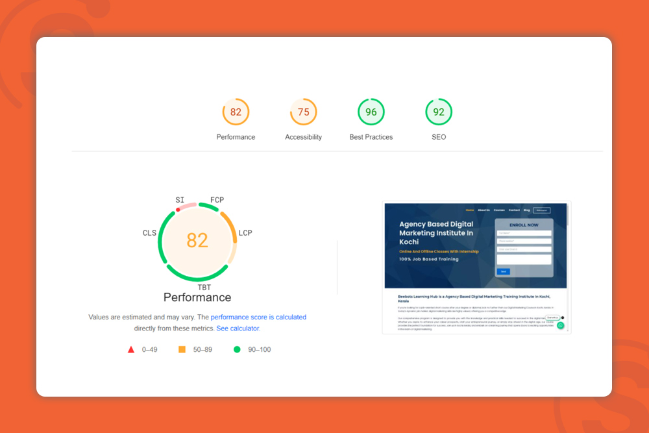Click the WhatsApp icon in page thumbnail
This screenshot has width=649, height=433.
click(561, 325)
